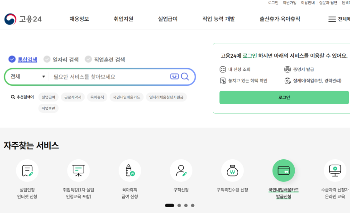350x213 pixels.
Task: Select the 직업훈련 suggested keyword
Action: point(48,108)
